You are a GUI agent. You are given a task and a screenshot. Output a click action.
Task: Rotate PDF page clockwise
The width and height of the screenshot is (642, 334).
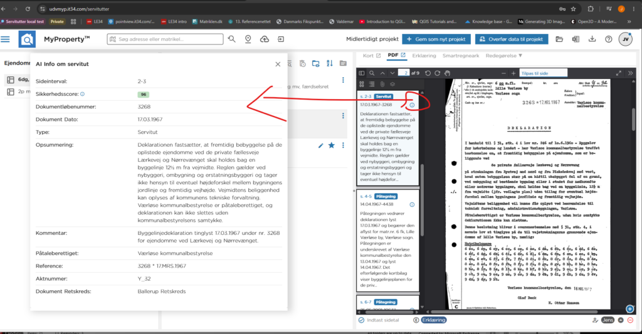(x=437, y=73)
